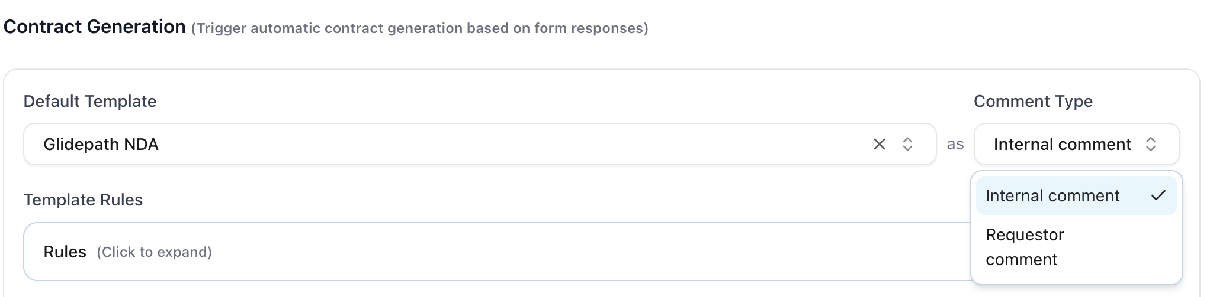Image resolution: width=1213 pixels, height=297 pixels.
Task: Click empty space inside the Rules panel
Action: 592,252
